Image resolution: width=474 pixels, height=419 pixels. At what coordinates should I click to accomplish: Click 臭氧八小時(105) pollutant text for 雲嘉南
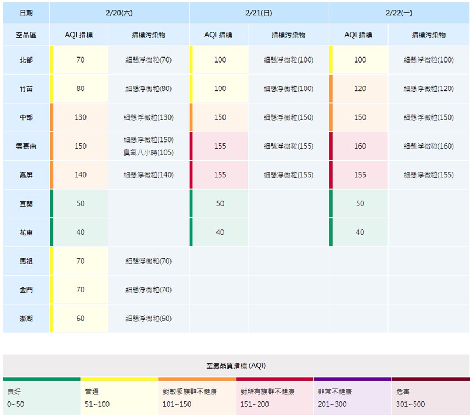[149, 152]
